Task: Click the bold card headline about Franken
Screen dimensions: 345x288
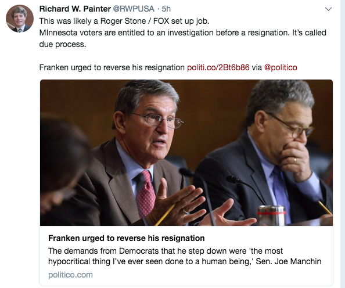Action: tap(127, 238)
